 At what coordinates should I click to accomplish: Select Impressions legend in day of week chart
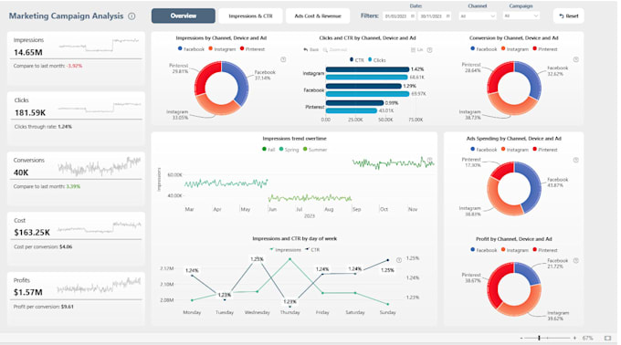coord(285,250)
